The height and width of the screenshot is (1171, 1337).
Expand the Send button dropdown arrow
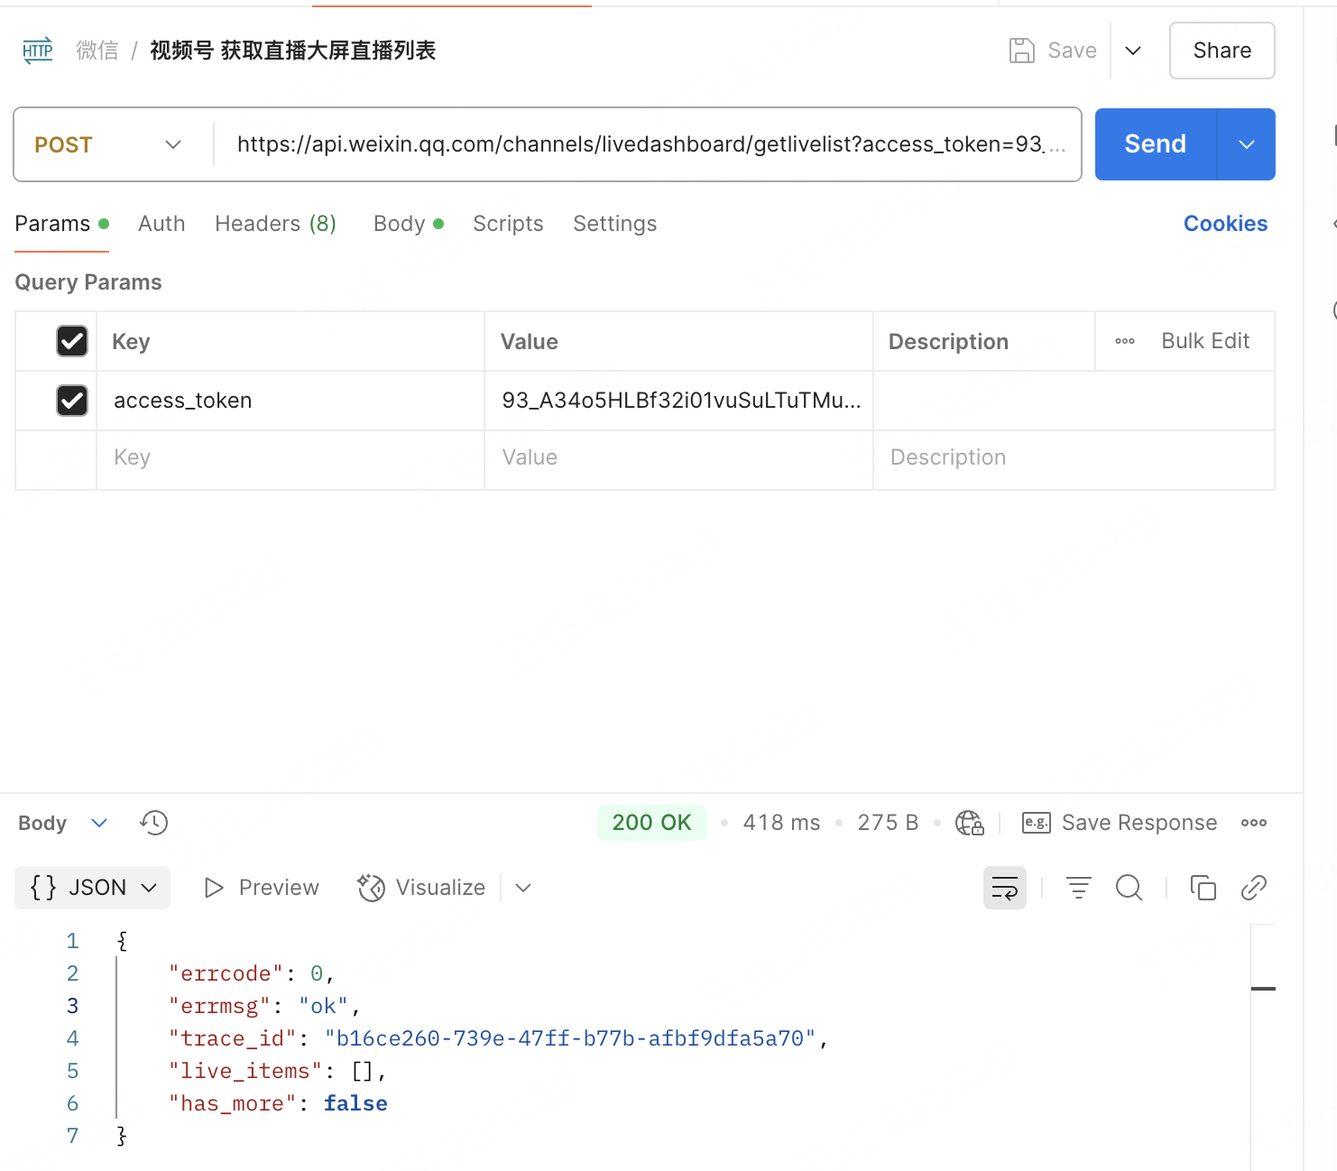(1247, 144)
